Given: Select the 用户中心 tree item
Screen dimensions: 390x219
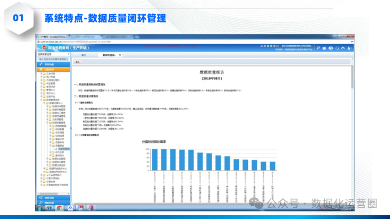Looking at the screenshot, I should coord(51,93).
